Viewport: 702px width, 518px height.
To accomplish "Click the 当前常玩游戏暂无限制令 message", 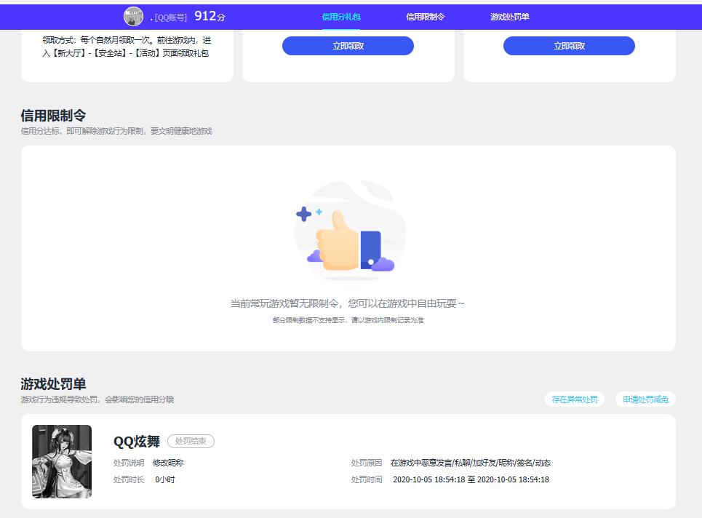I will (348, 303).
